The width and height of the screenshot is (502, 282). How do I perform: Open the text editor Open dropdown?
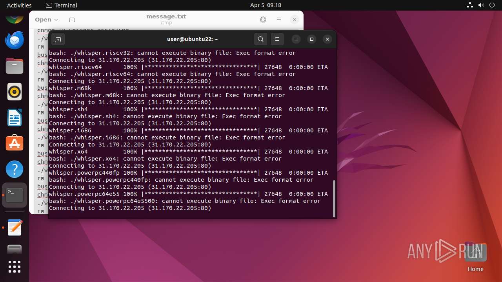coord(46,20)
